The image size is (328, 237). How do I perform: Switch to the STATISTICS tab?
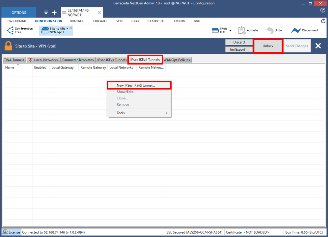point(156,21)
